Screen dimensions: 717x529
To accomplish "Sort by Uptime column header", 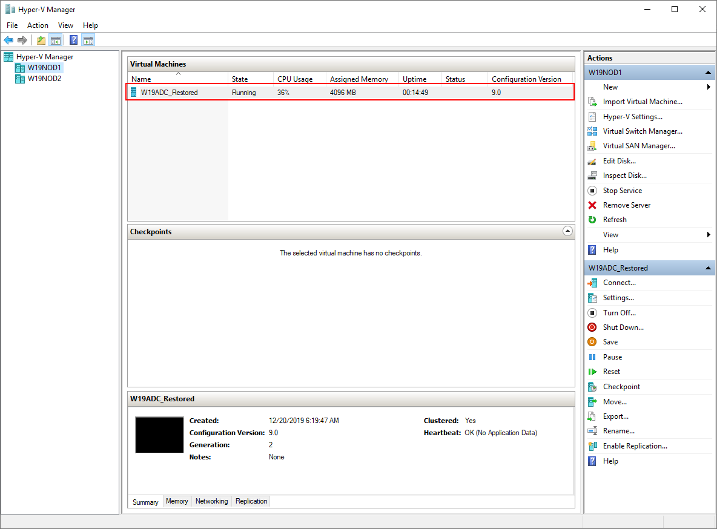I will point(420,79).
